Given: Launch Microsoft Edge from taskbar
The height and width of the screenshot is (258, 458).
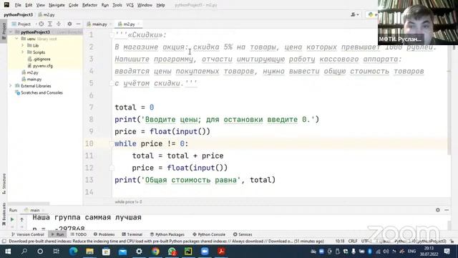Looking at the screenshot, I should coord(73,252).
